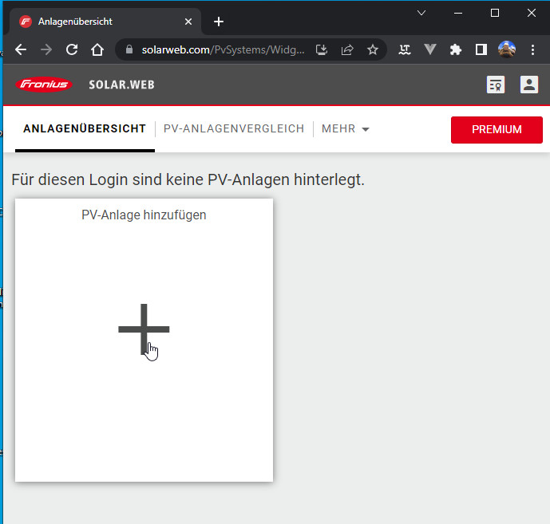Toggle the browser side panel
This screenshot has width=550, height=524.
(x=481, y=49)
